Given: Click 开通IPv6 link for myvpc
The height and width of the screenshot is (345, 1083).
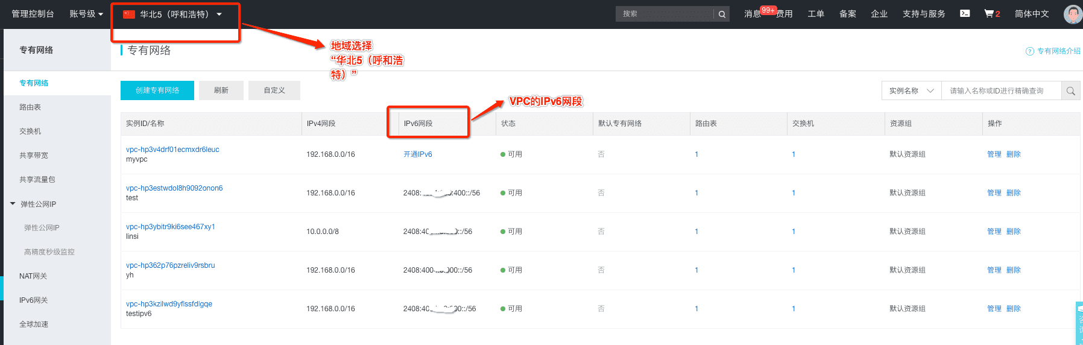Looking at the screenshot, I should [x=418, y=154].
